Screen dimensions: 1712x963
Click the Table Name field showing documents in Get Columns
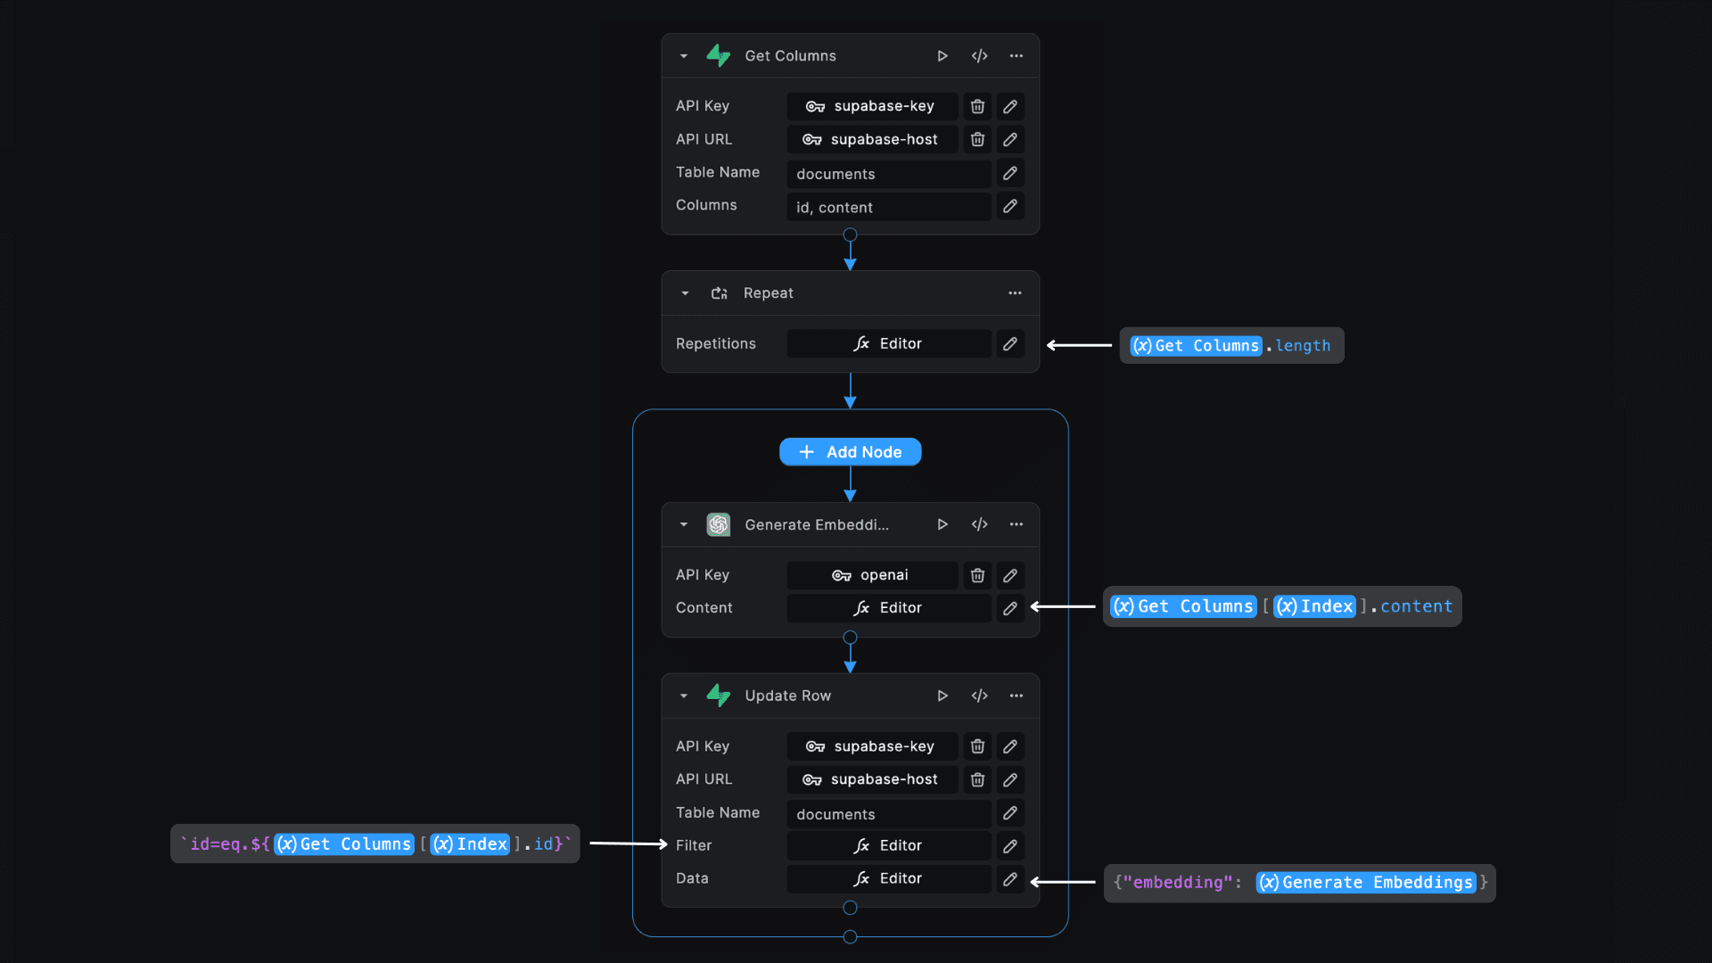888,174
